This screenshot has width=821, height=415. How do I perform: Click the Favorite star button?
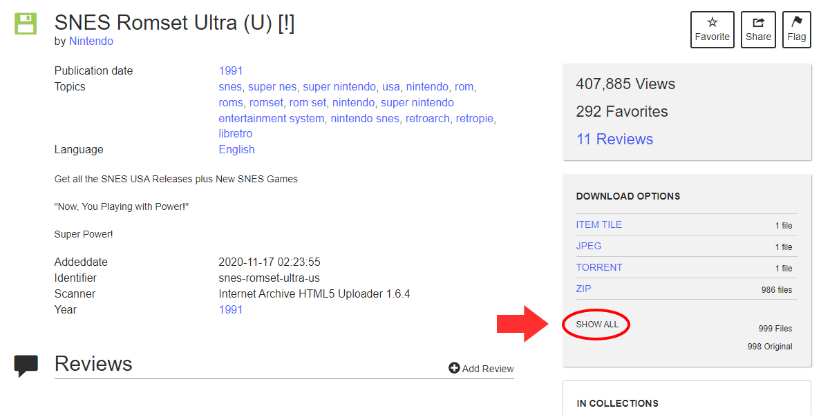click(712, 30)
